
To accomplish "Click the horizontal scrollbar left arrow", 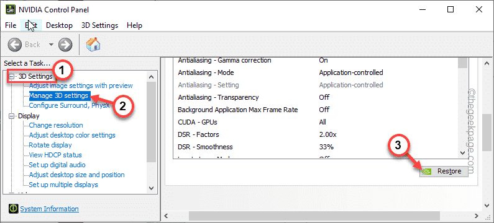I will (166, 216).
